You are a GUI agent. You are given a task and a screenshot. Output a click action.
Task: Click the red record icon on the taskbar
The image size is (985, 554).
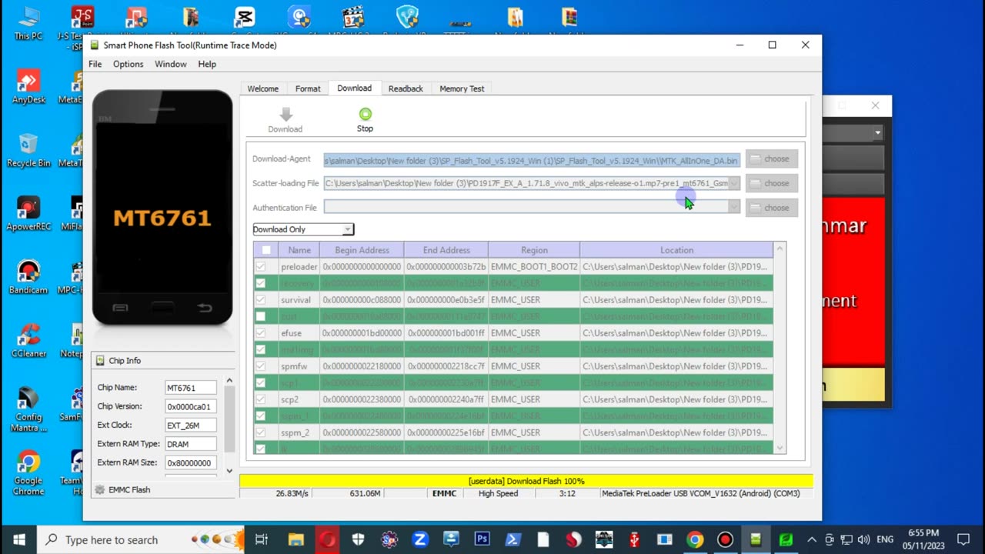click(725, 539)
